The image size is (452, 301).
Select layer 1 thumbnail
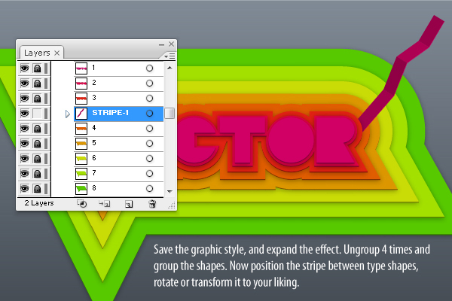(81, 68)
